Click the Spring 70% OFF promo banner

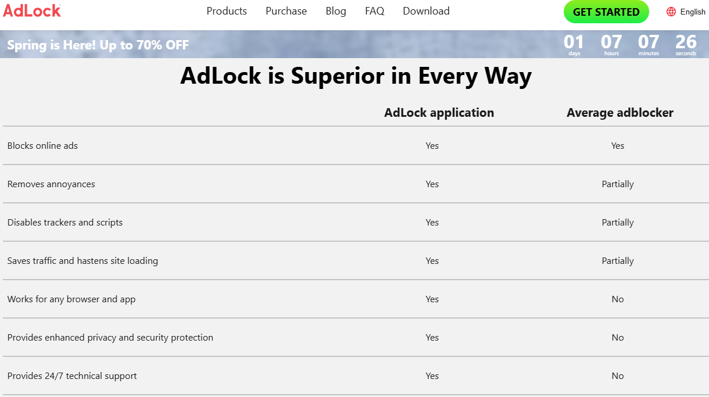point(98,45)
